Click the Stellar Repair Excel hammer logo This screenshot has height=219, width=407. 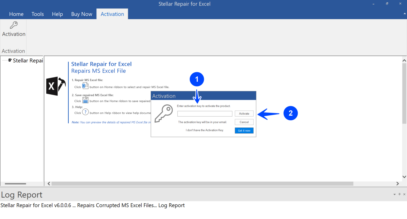(x=56, y=86)
